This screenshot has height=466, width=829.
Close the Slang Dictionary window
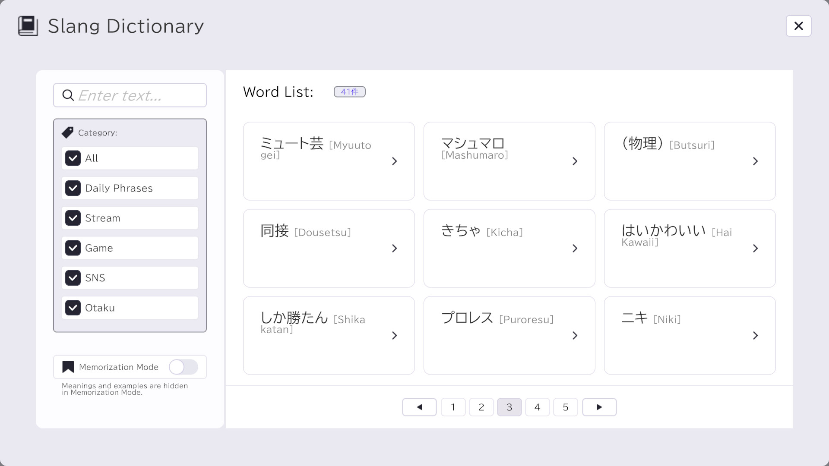point(798,26)
